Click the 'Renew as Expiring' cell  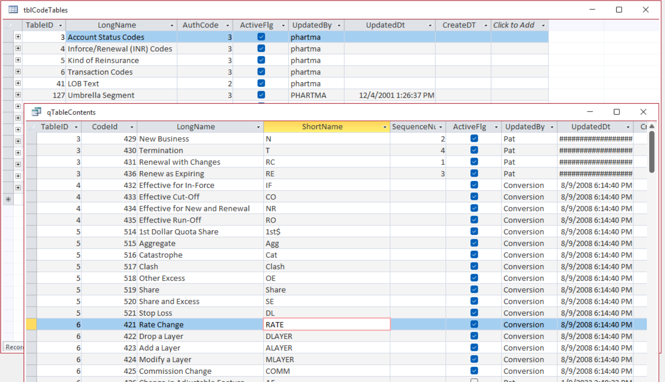pyautogui.click(x=200, y=173)
